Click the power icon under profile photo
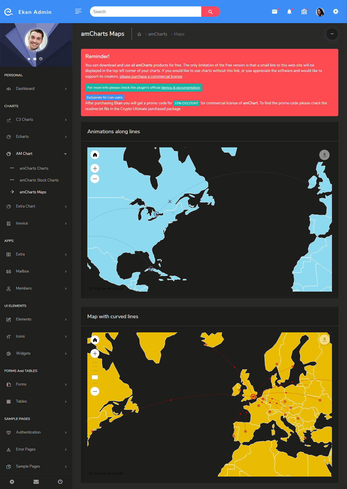This screenshot has height=489, width=347. click(41, 59)
